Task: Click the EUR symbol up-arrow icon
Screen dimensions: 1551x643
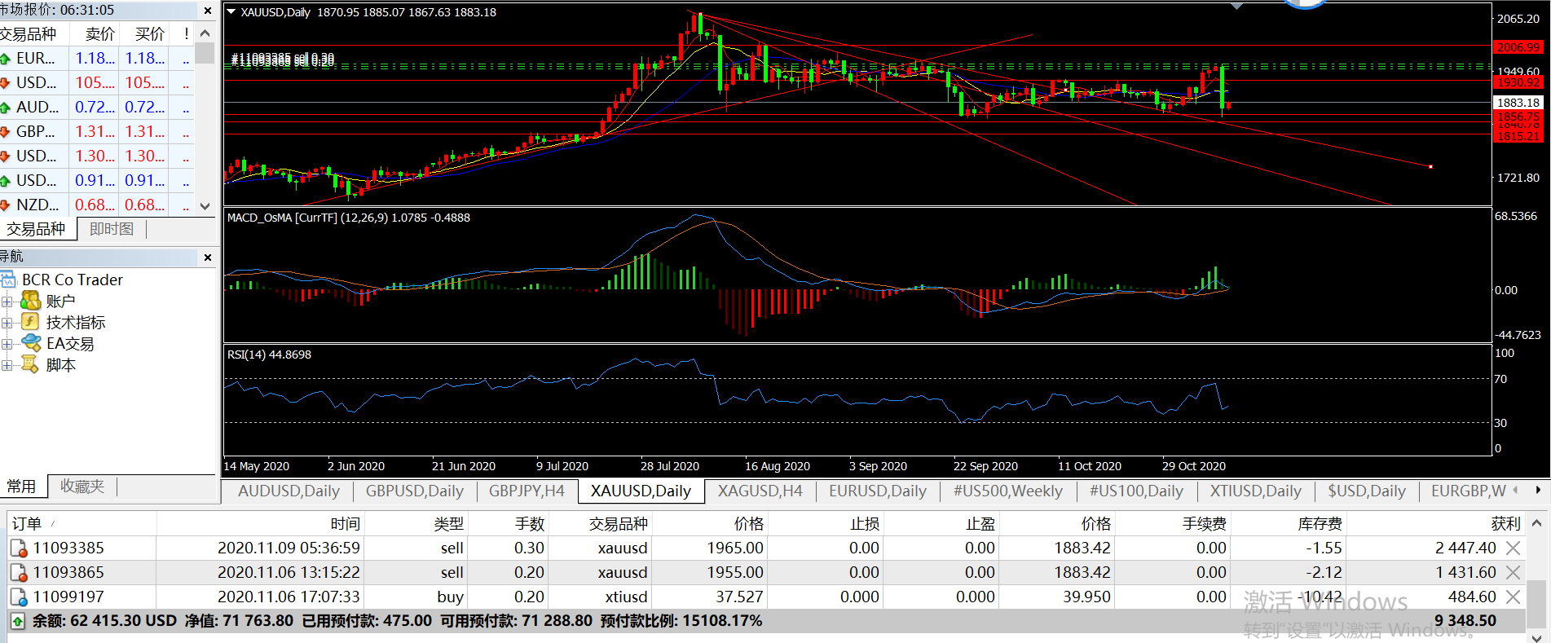Action: [x=5, y=59]
